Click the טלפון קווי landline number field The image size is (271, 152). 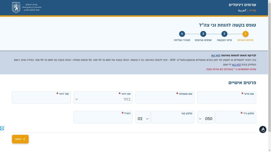(x=173, y=118)
